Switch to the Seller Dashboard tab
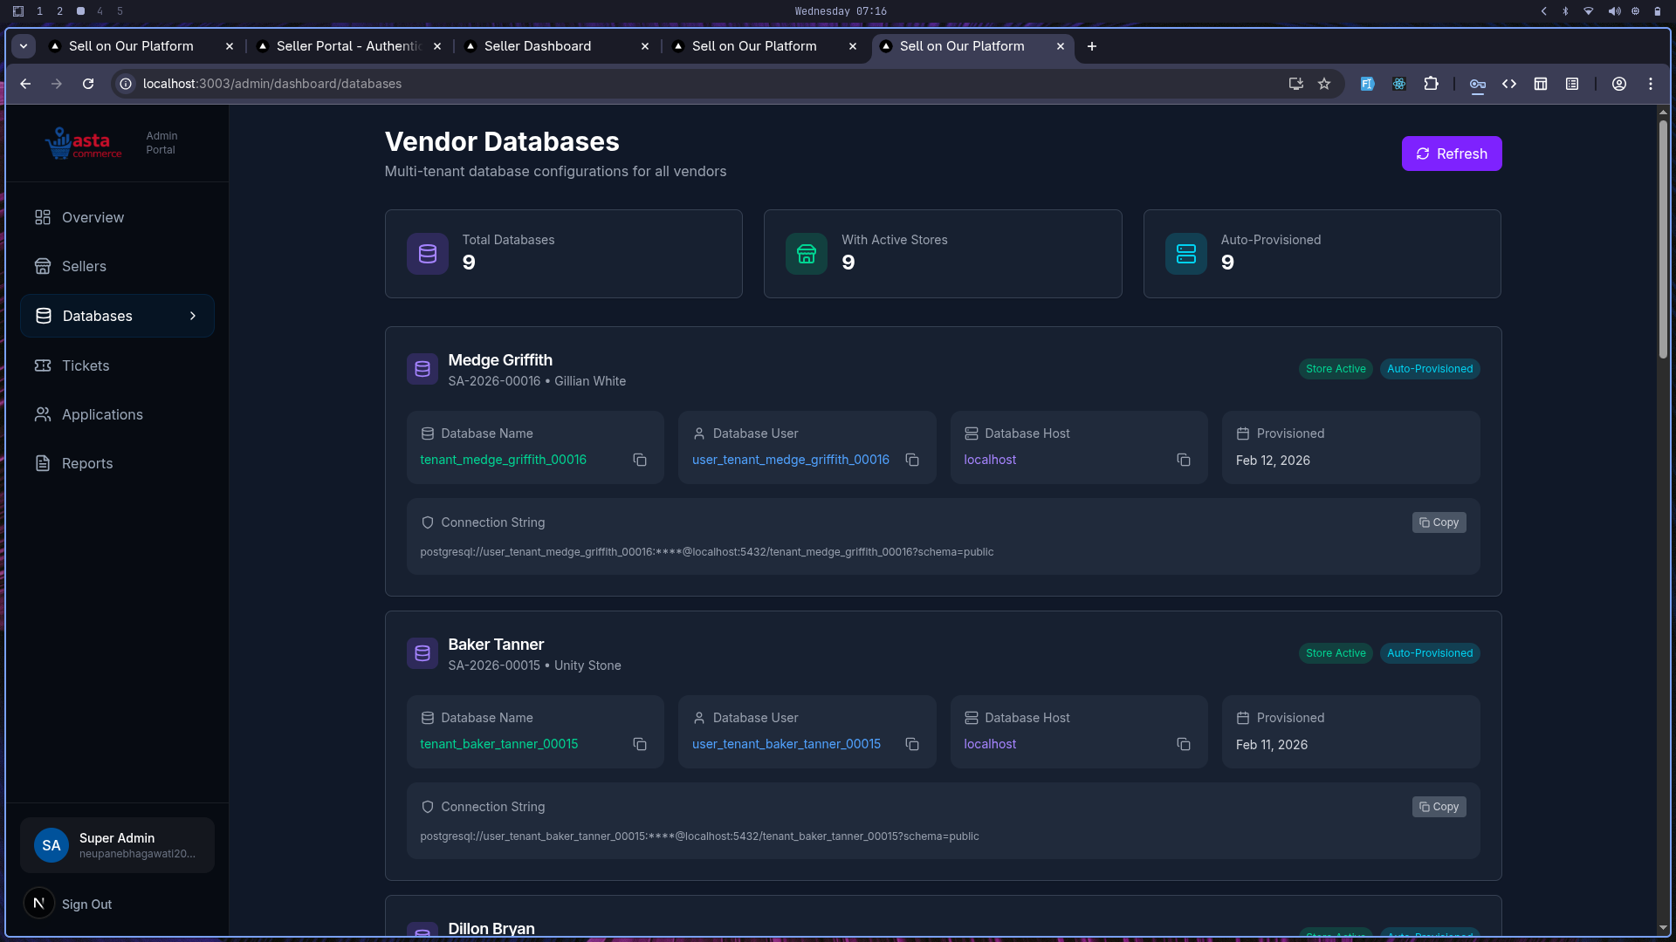Image resolution: width=1676 pixels, height=942 pixels. [536, 46]
